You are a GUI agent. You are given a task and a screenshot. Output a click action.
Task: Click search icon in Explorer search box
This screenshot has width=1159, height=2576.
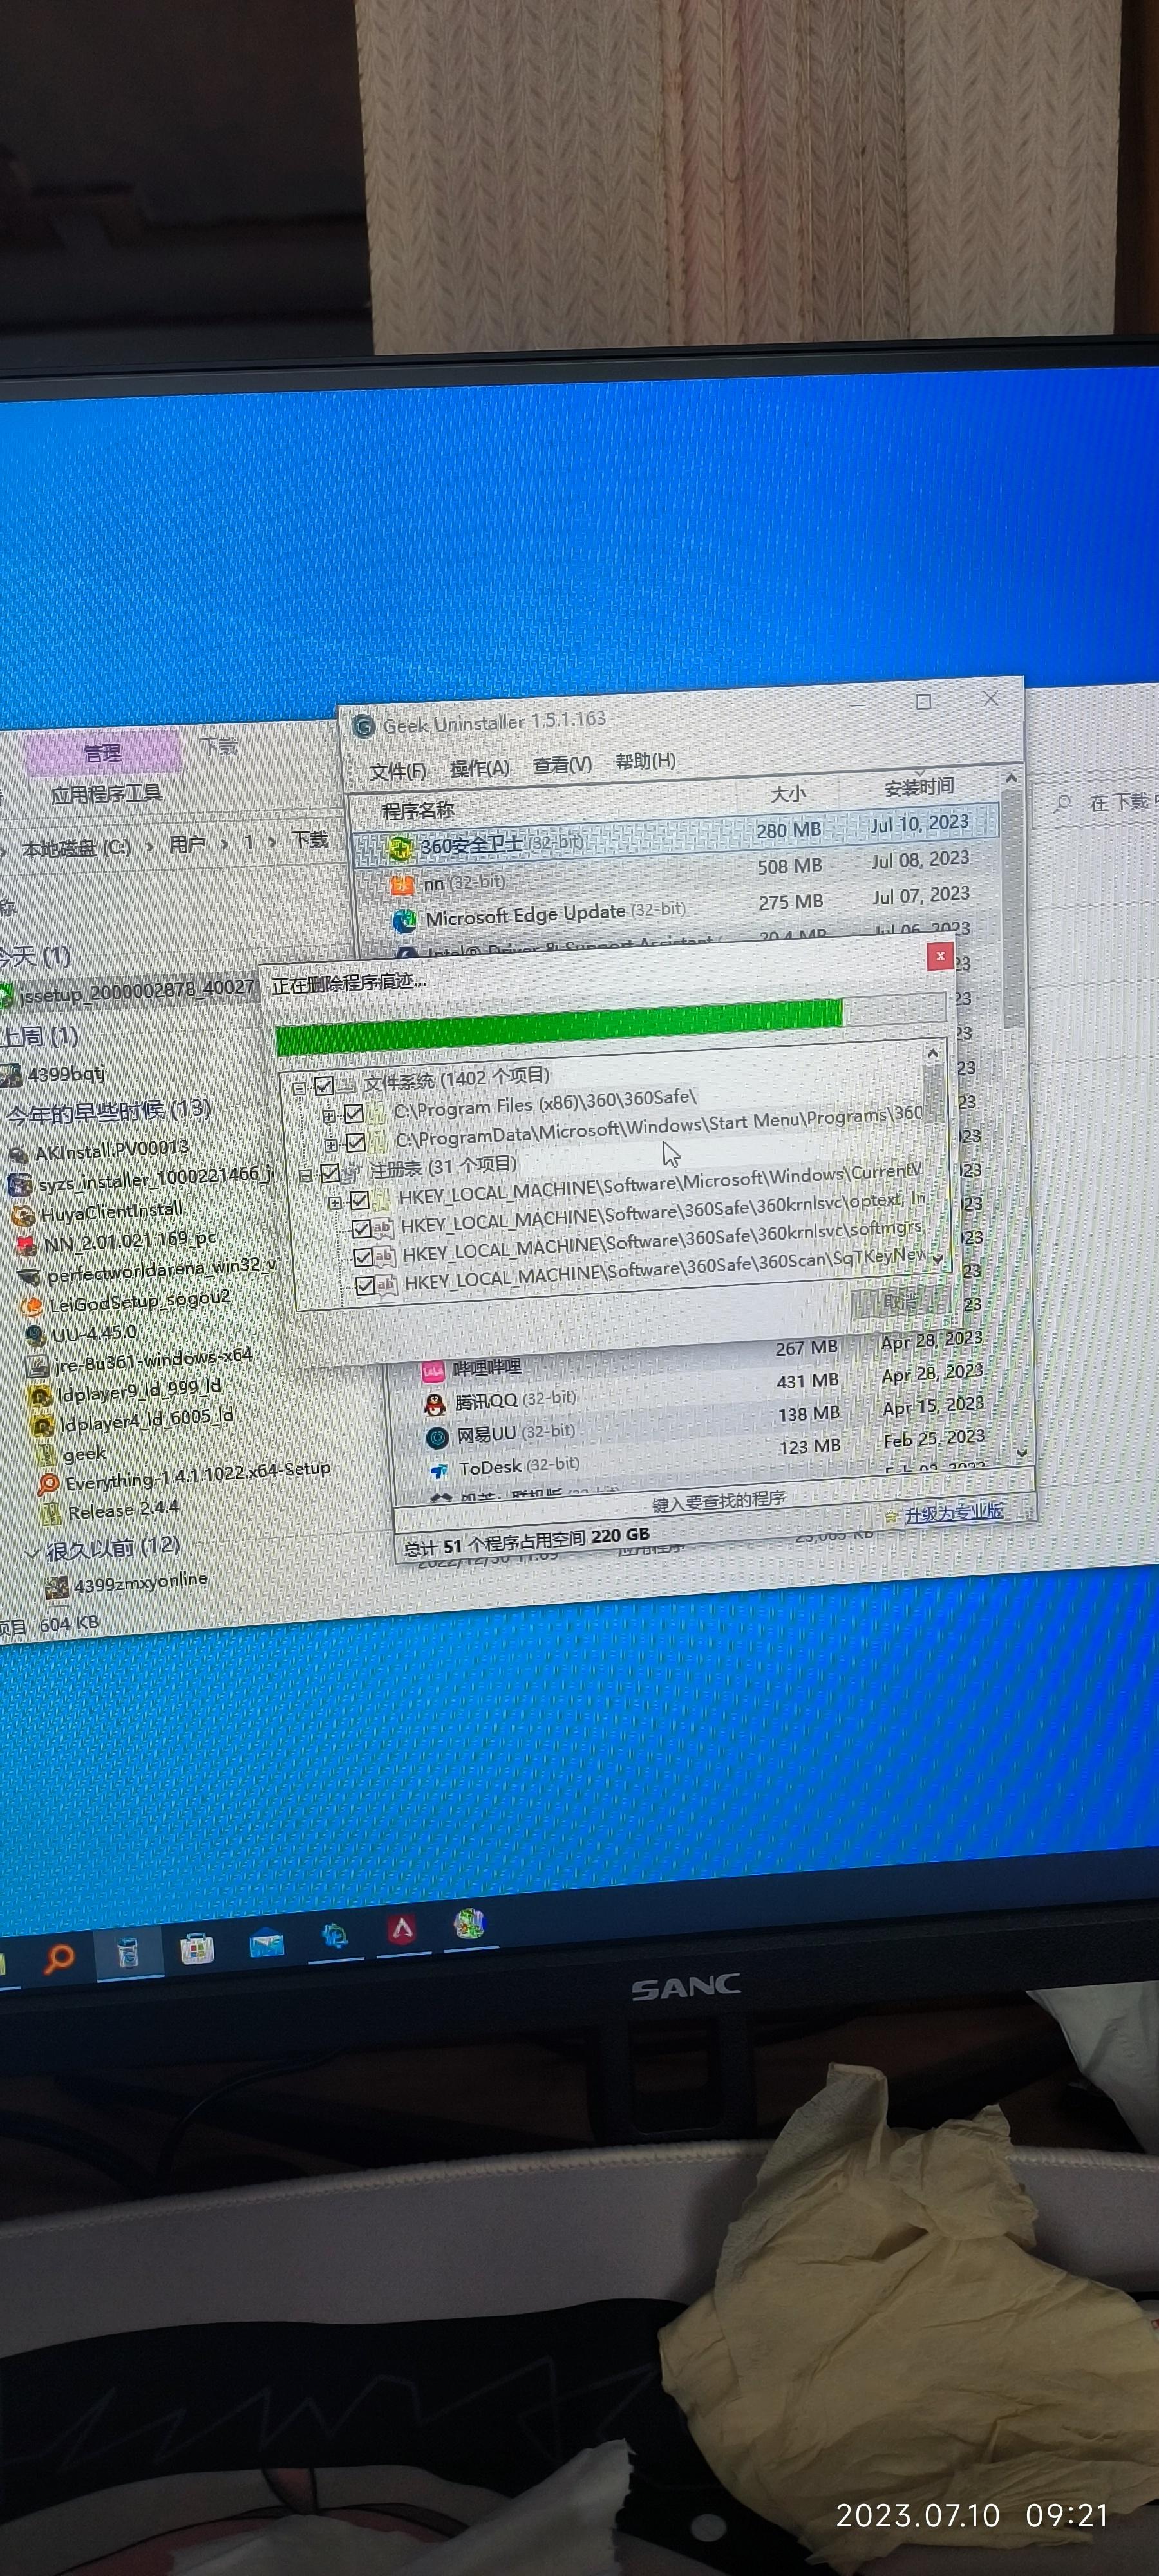pyautogui.click(x=1062, y=803)
